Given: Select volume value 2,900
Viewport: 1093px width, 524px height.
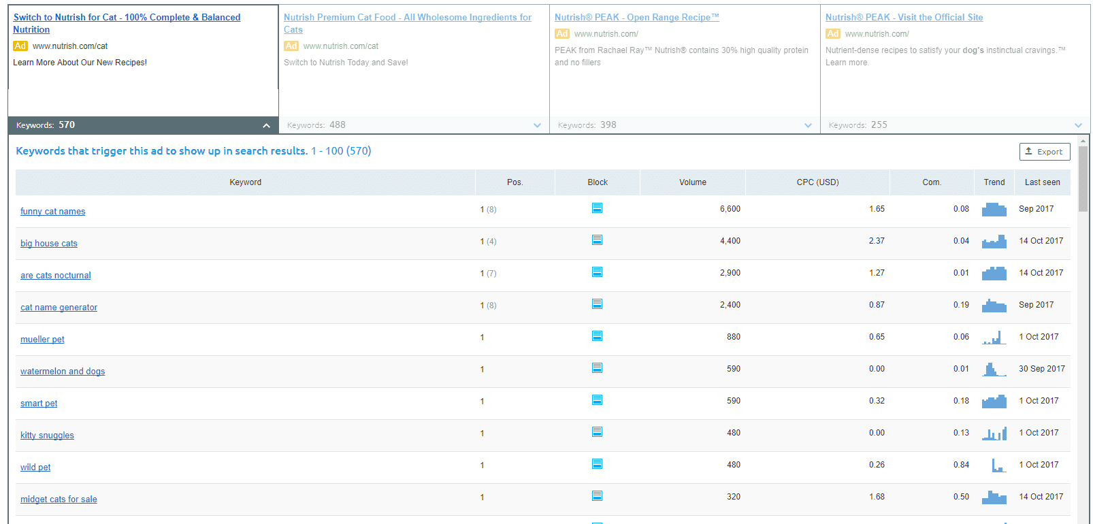Looking at the screenshot, I should point(730,273).
